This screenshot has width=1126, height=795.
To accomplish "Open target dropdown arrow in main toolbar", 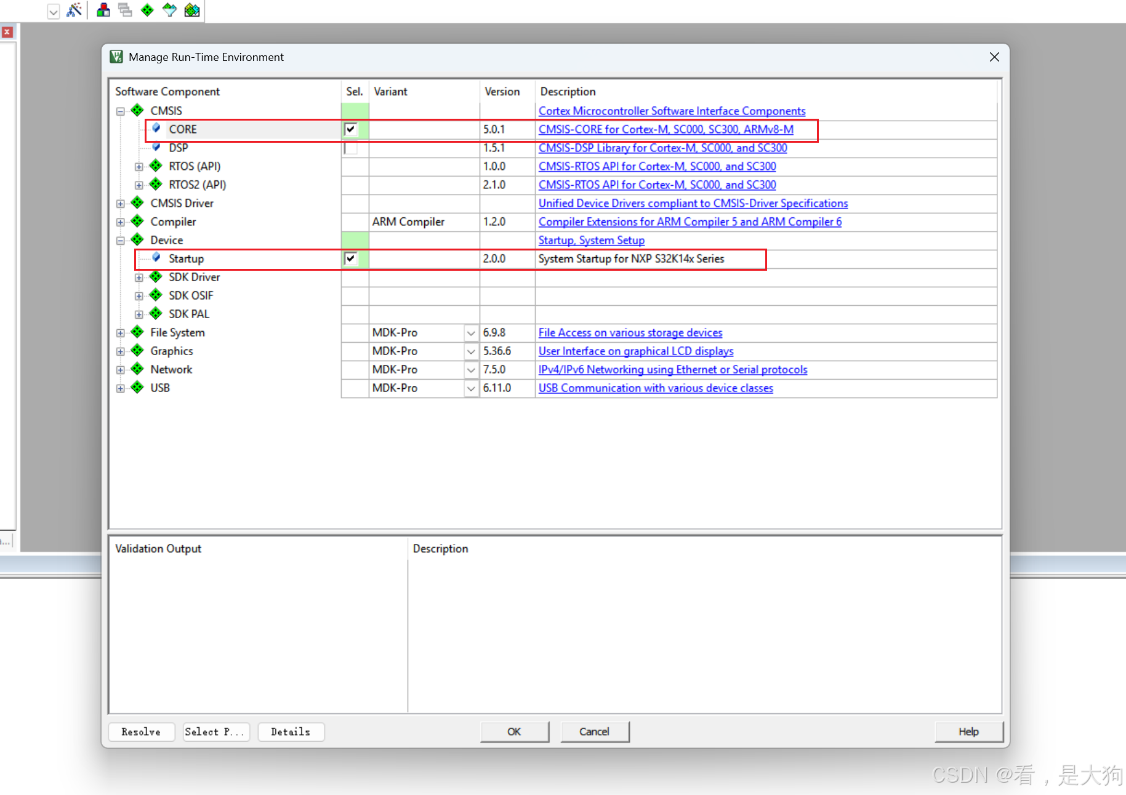I will coord(54,11).
